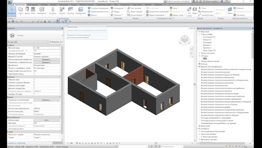Click the Потолок (Ceiling) tool
Screen dimensions: 262x148
click(x=70, y=10)
